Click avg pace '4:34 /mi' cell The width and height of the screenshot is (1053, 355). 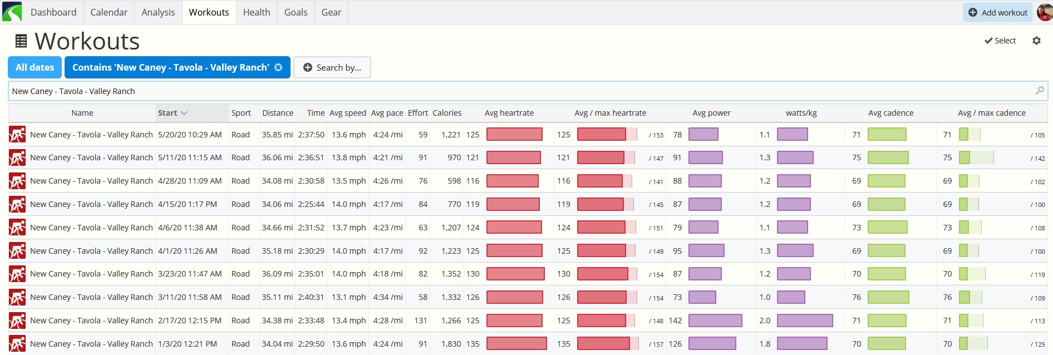[x=388, y=297]
